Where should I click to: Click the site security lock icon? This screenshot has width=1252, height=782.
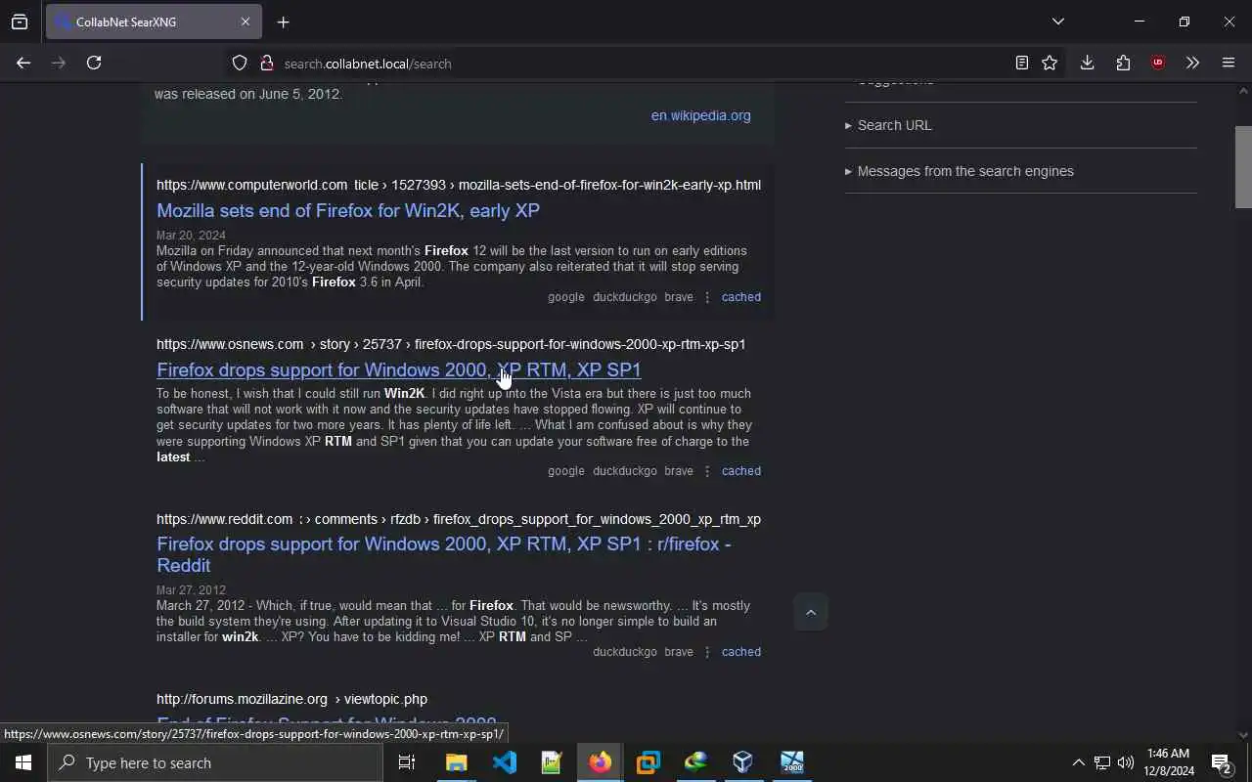266,63
